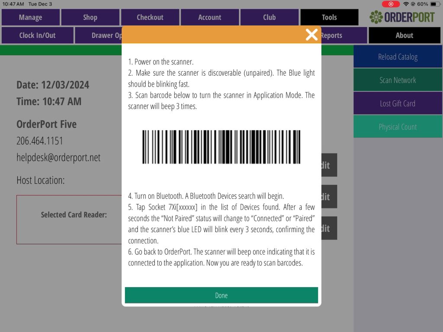
Task: Click Reload Catalog in the sidebar
Action: 398,57
